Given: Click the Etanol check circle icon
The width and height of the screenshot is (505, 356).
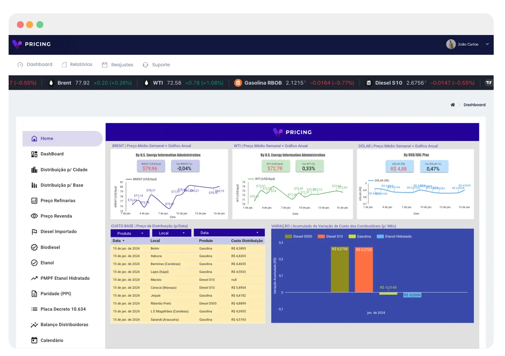Looking at the screenshot, I should pyautogui.click(x=34, y=263).
